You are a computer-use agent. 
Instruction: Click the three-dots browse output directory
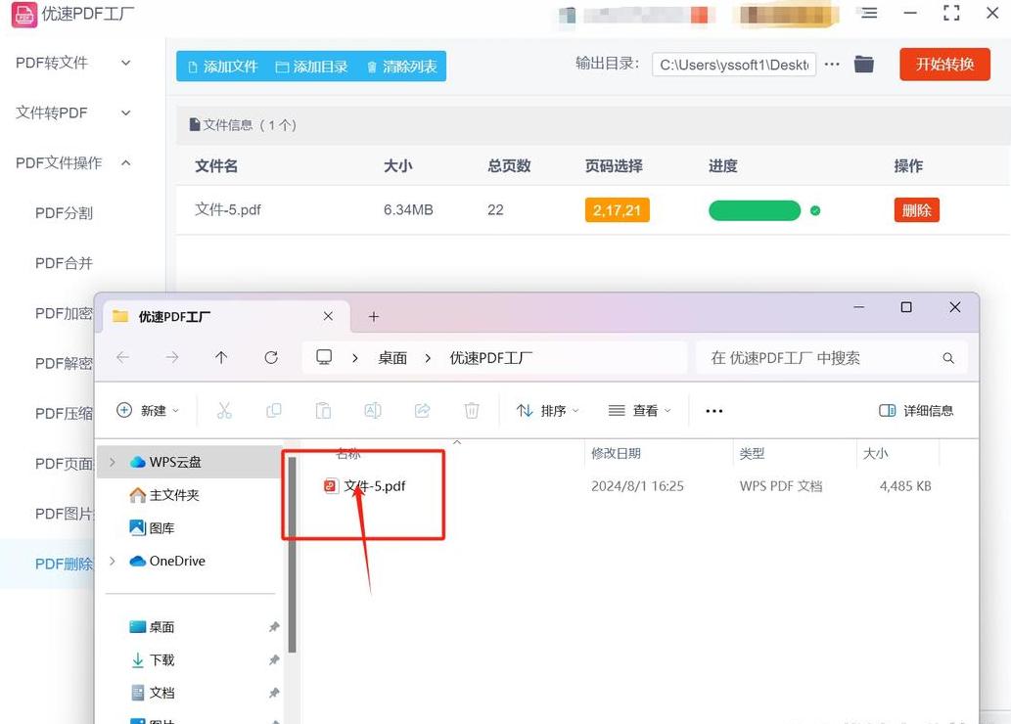[832, 64]
